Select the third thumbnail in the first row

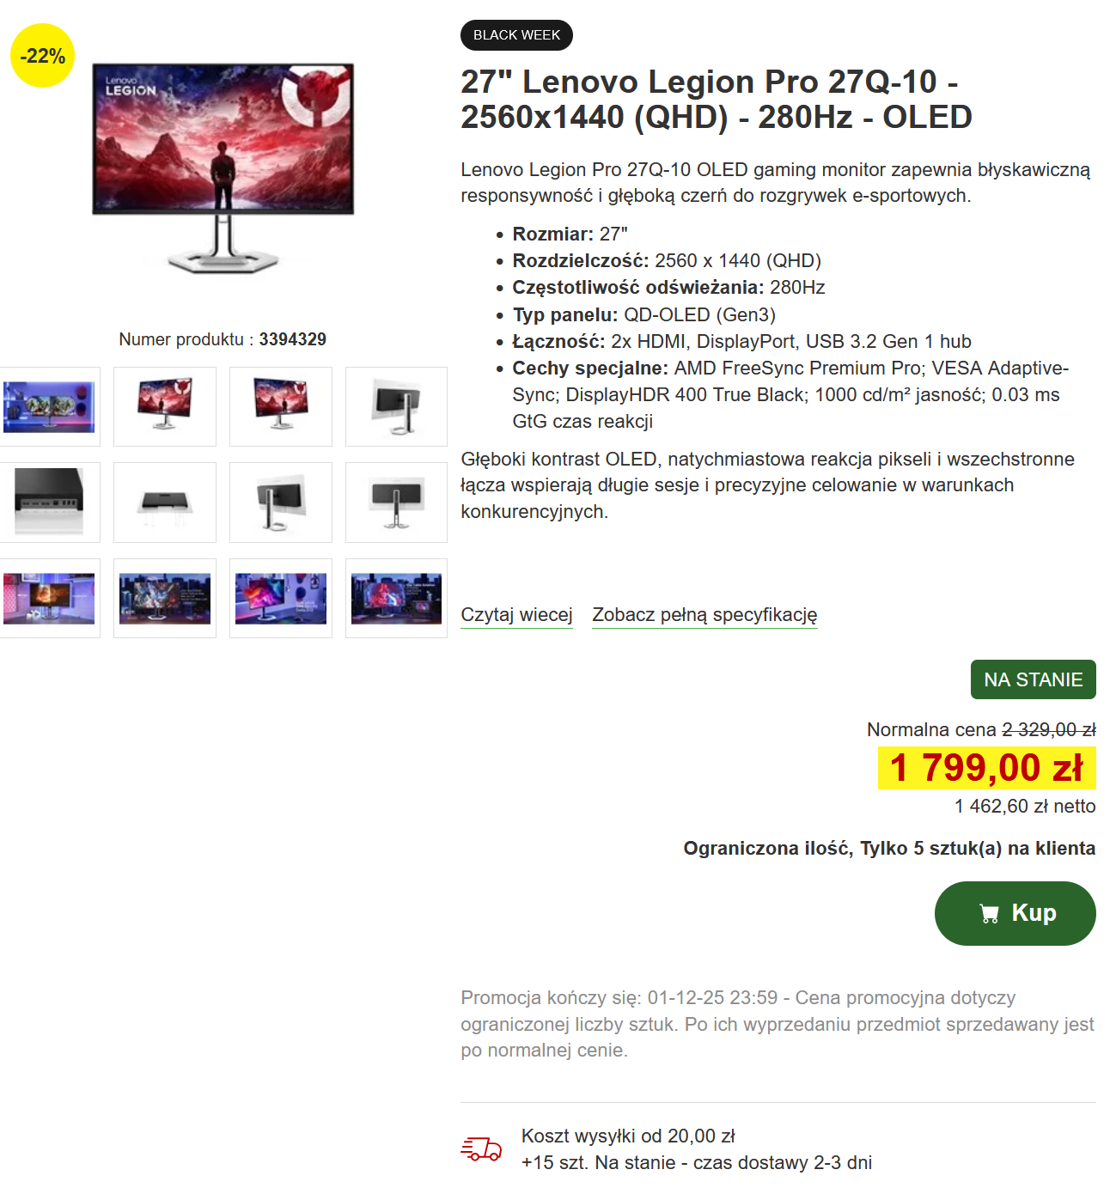[281, 406]
